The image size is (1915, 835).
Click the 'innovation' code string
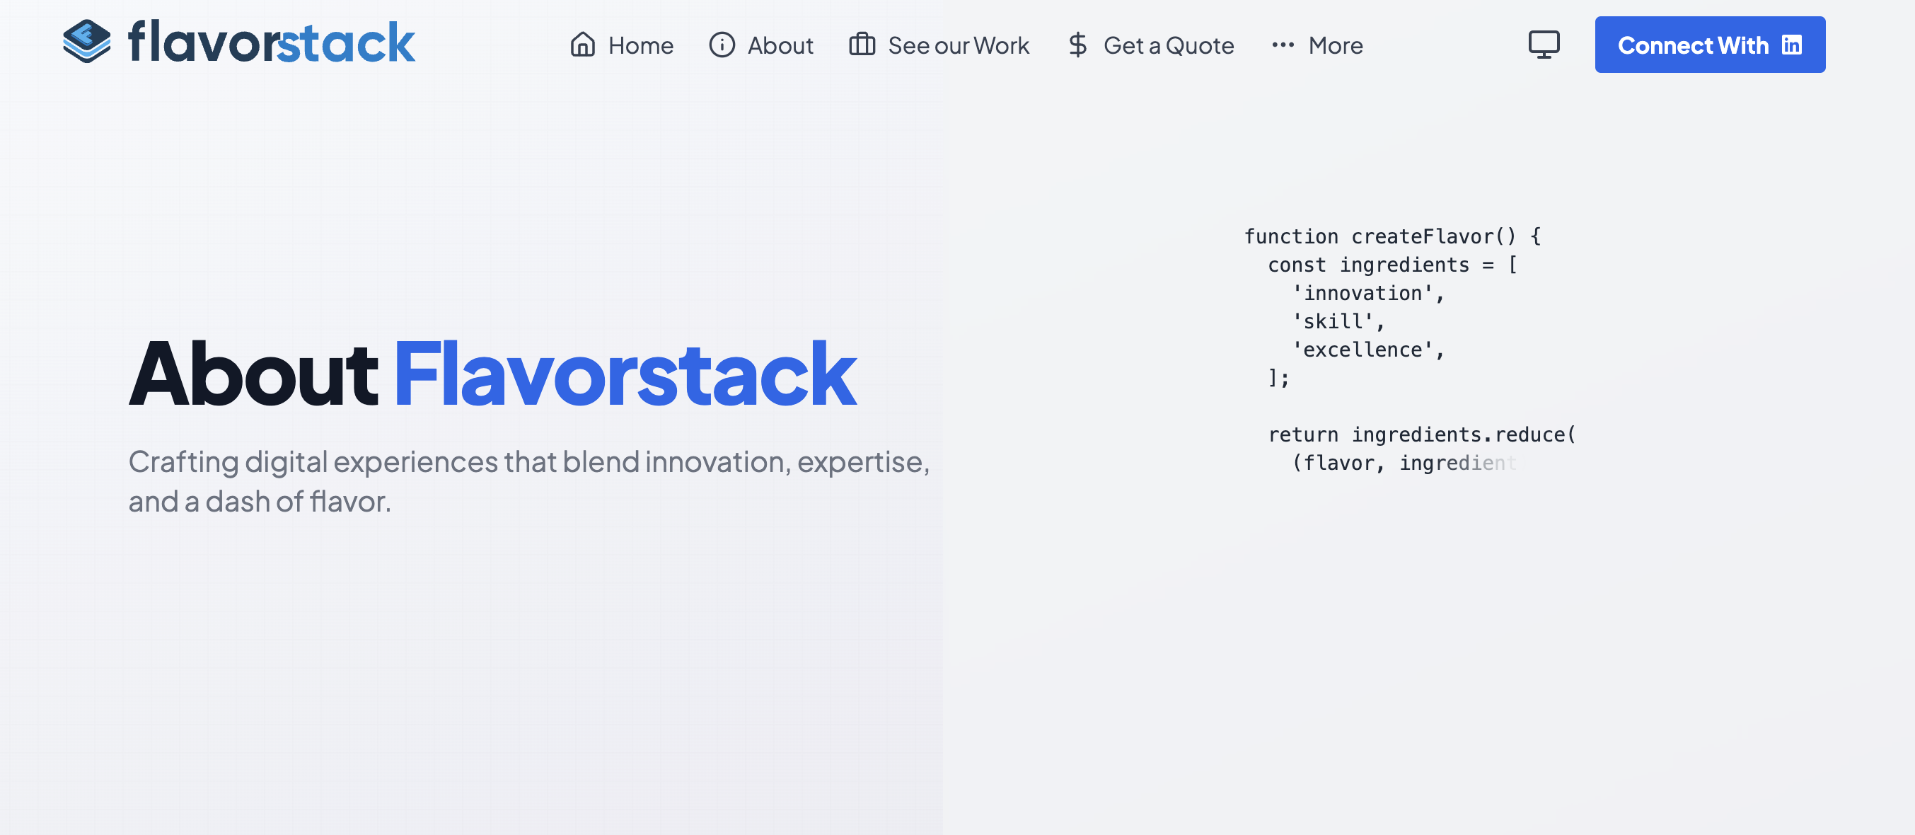[x=1368, y=293]
